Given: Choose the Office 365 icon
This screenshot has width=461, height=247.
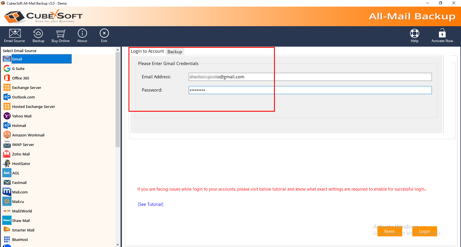Looking at the screenshot, I should (x=7, y=78).
